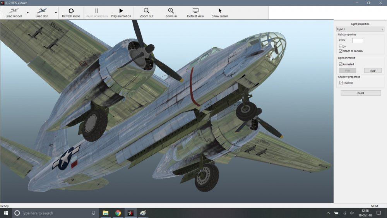Viewport: 387px width, 218px height.
Task: Click the Show cursor tool
Action: [220, 13]
